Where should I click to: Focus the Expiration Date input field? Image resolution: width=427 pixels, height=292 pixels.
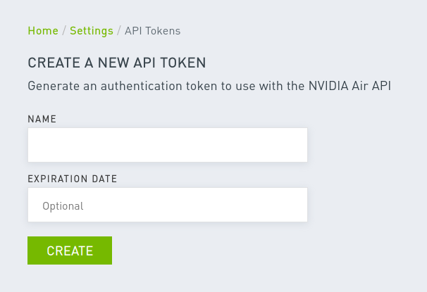pos(168,205)
